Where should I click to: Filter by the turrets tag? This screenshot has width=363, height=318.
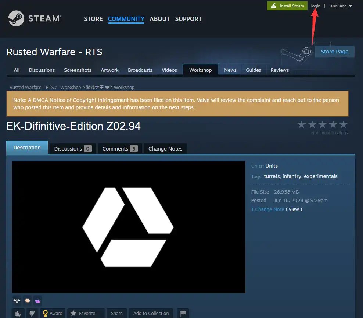272,176
